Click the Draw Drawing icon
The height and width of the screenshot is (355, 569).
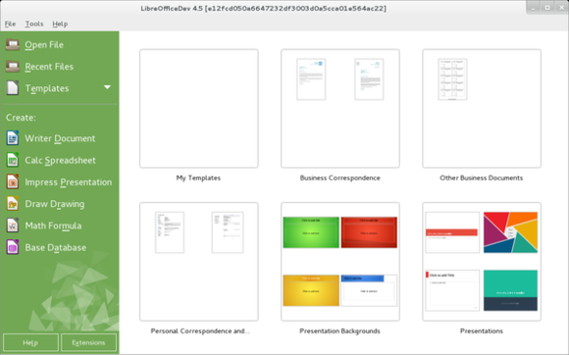13,203
